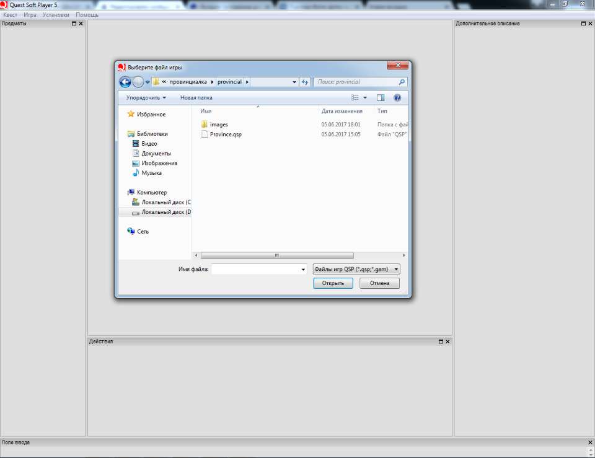Change view using the view mode icon
This screenshot has width=595, height=458.
click(x=355, y=98)
